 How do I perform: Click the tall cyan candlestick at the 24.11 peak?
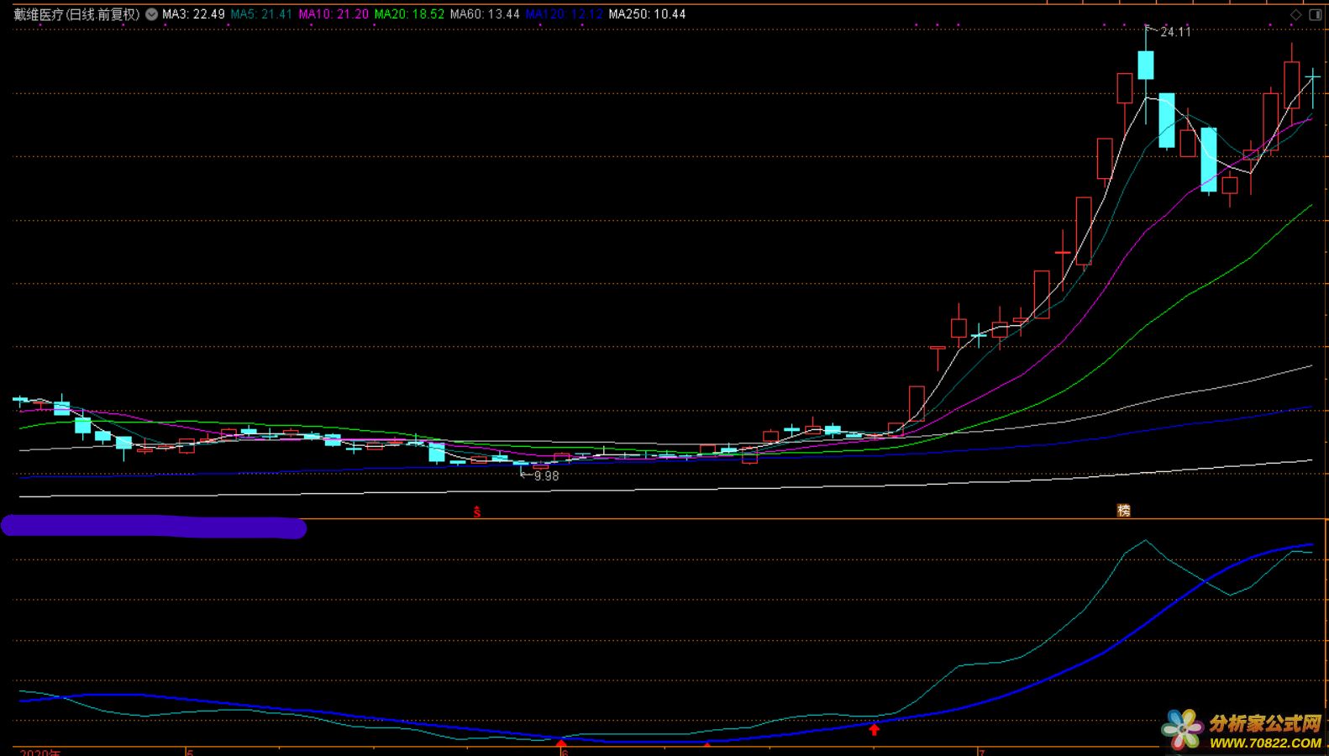1146,65
